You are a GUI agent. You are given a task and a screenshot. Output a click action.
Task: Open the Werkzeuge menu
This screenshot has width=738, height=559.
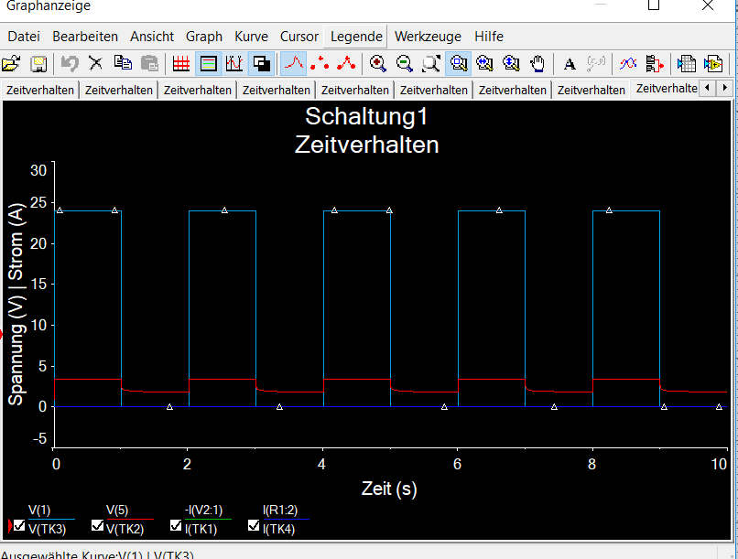tap(428, 37)
